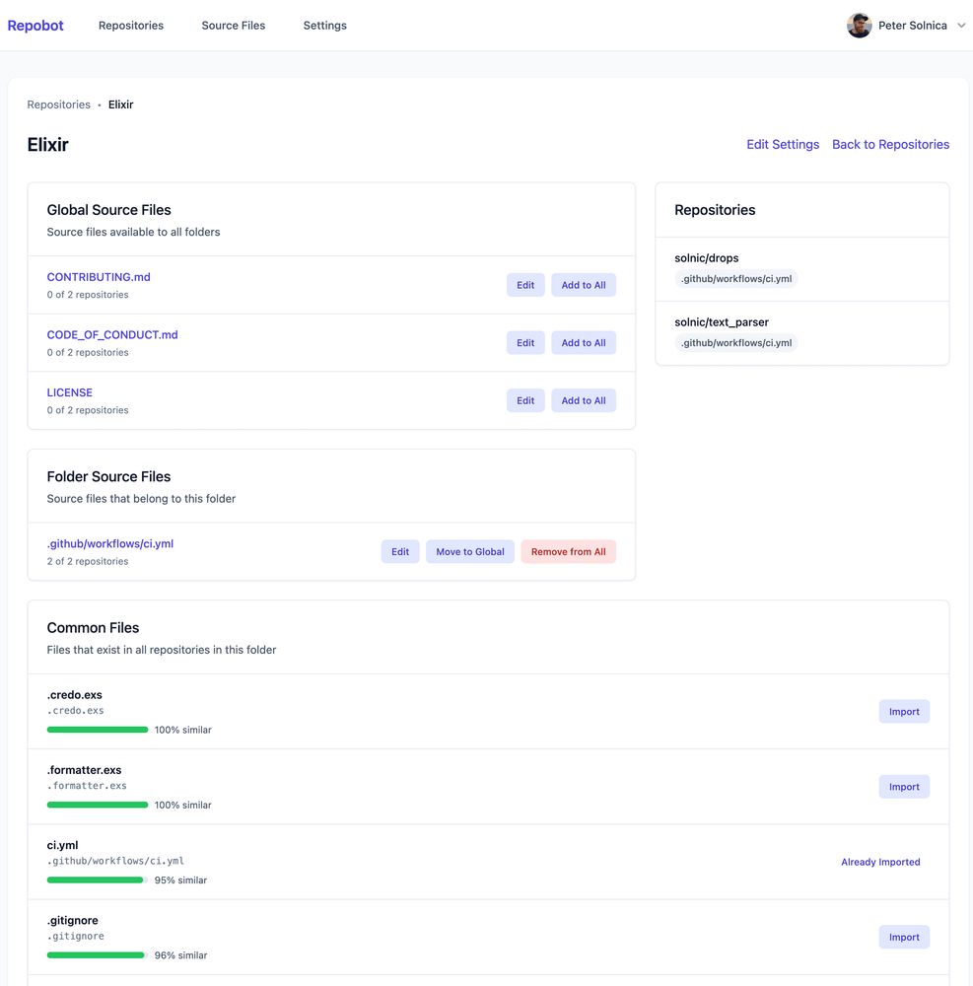Screen dimensions: 973x986
Task: Edit the CONTRIBUTING.md source file
Action: click(525, 285)
